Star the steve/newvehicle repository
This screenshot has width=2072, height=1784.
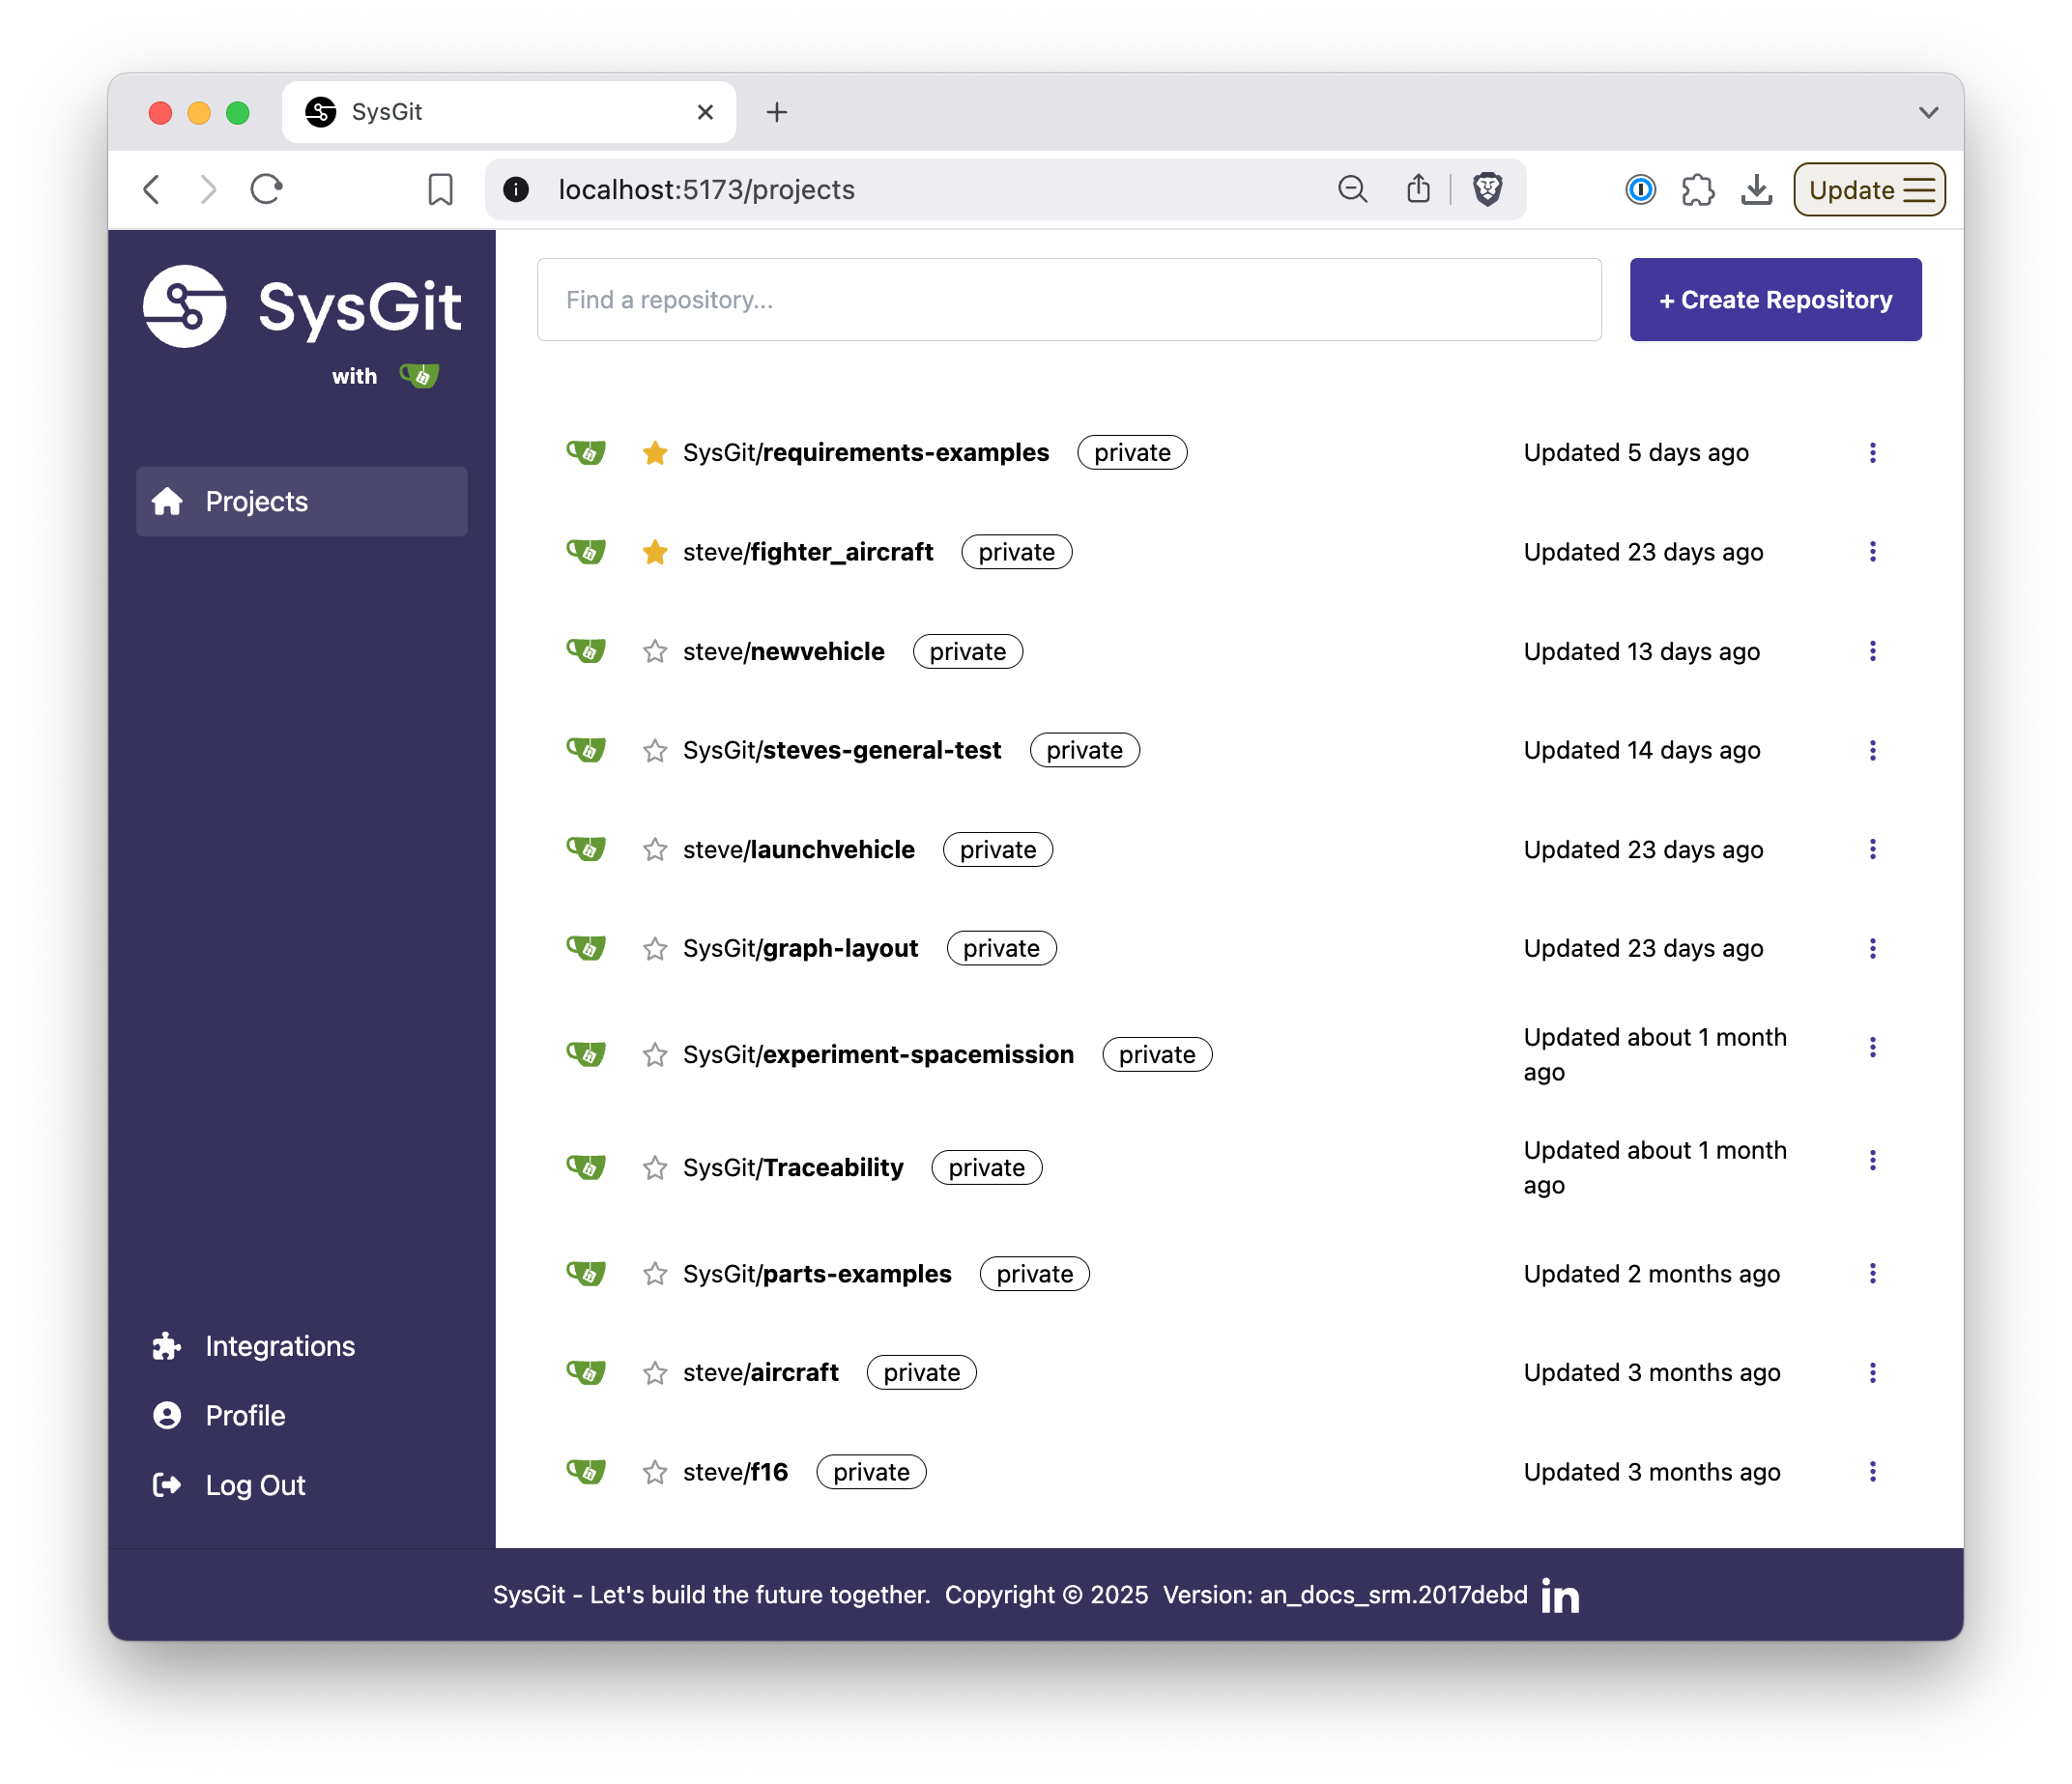(x=655, y=651)
